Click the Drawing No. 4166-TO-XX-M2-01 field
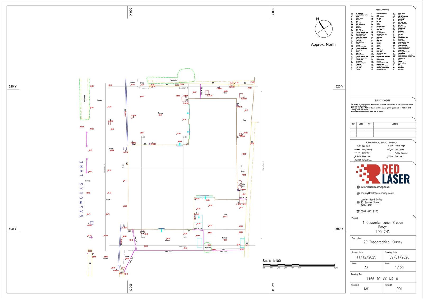Viewport: 423px width, 299px height. (383, 279)
